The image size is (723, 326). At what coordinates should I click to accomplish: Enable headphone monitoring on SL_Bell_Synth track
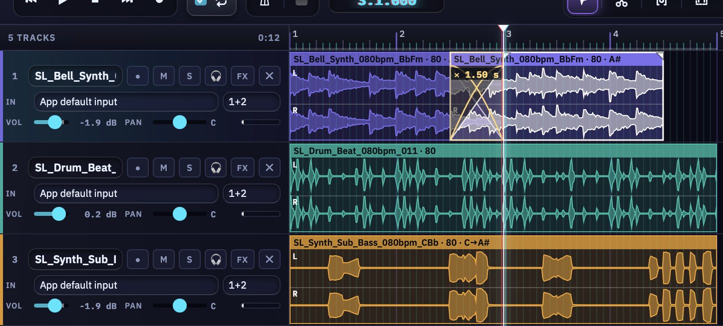216,76
